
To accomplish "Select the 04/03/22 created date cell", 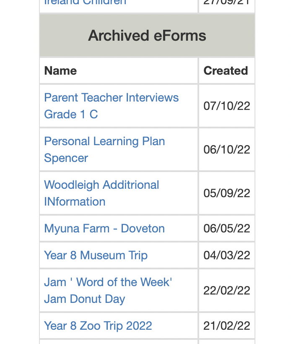I will (x=226, y=255).
